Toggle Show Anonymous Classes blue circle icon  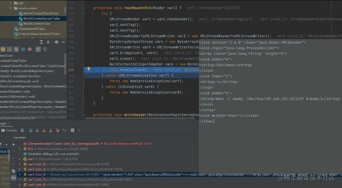[x=23, y=49]
